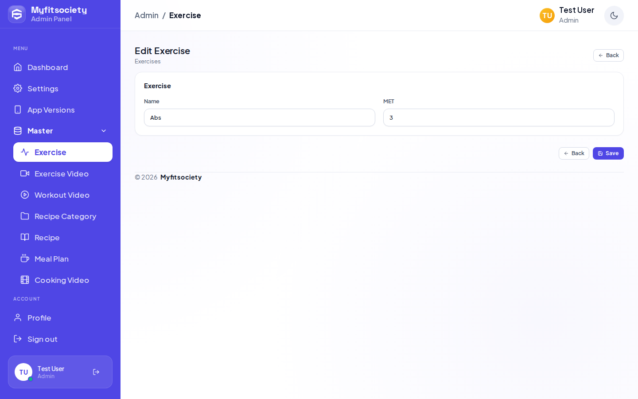The height and width of the screenshot is (399, 638).
Task: Click the Admin breadcrumb link
Action: (147, 16)
